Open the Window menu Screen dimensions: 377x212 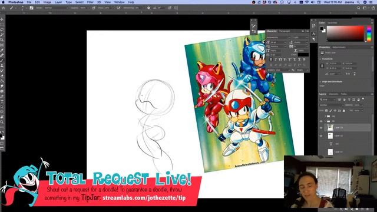119,2
